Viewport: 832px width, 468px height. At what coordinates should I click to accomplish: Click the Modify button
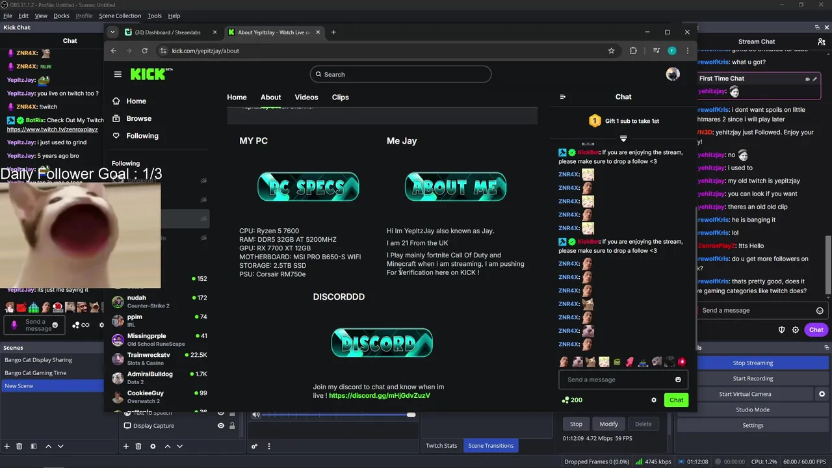pos(608,424)
